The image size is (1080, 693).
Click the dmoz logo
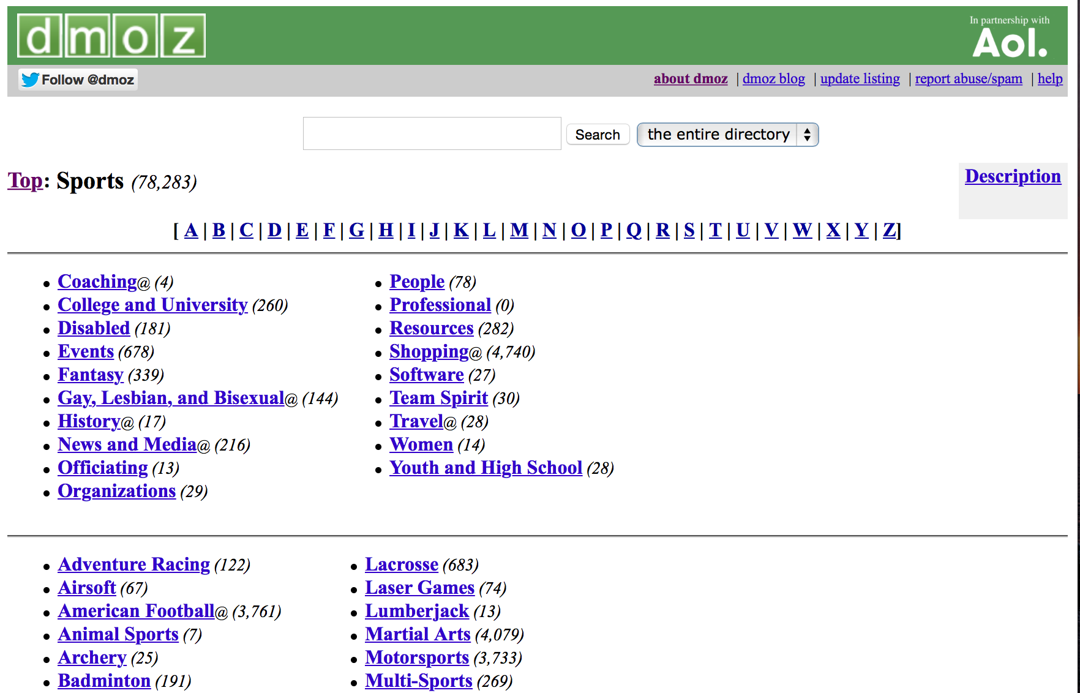[x=111, y=36]
